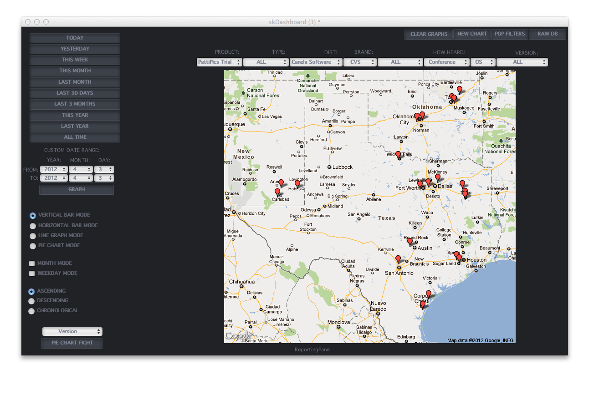
Task: Open the Version dropdown above Pie Chart Fight
Action: click(72, 332)
